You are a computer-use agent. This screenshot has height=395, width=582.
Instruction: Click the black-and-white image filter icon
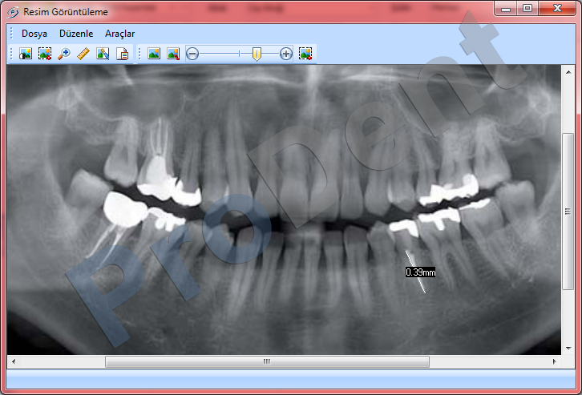point(26,54)
